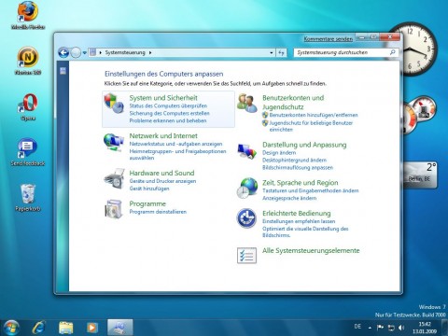Open Programme heading link
The width and height of the screenshot is (448, 336).
click(147, 203)
